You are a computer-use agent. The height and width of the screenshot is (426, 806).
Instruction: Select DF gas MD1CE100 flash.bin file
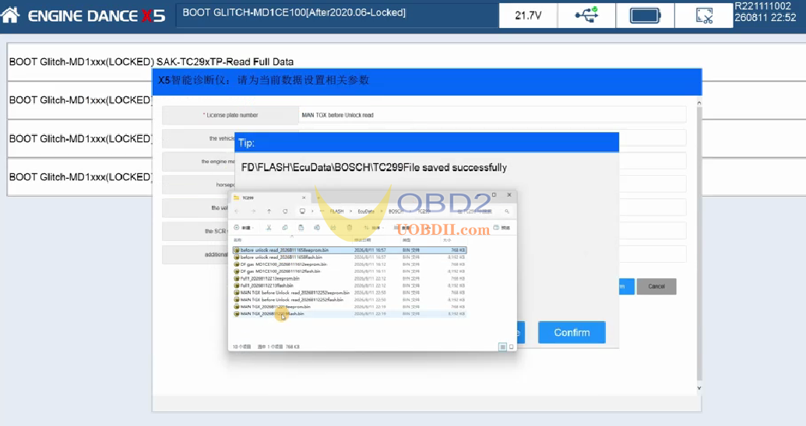350,271
